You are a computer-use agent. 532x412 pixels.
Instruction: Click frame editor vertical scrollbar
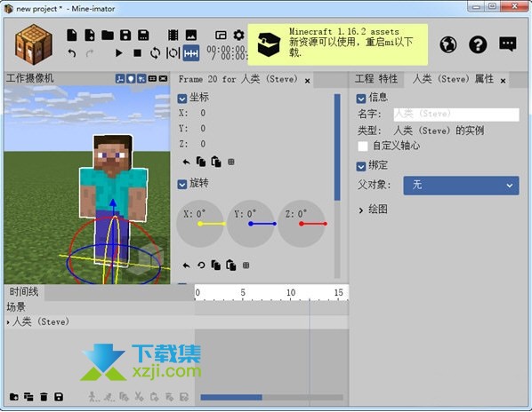coord(337,147)
